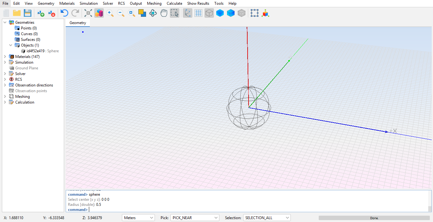Open the Meters units dropdown

point(138,218)
